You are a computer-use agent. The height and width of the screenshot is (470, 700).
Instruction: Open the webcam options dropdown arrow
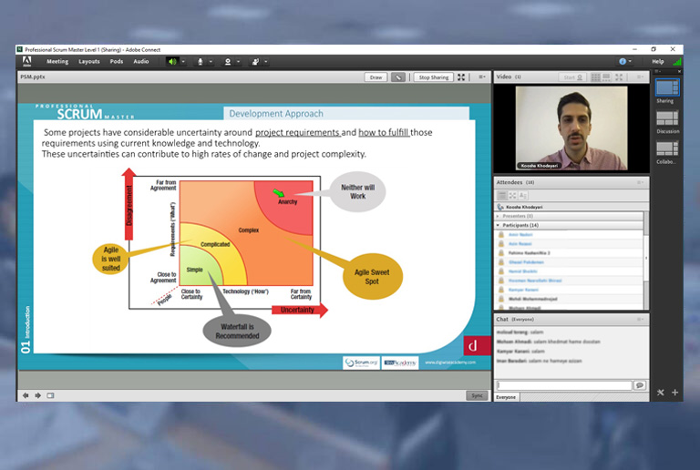coord(239,62)
